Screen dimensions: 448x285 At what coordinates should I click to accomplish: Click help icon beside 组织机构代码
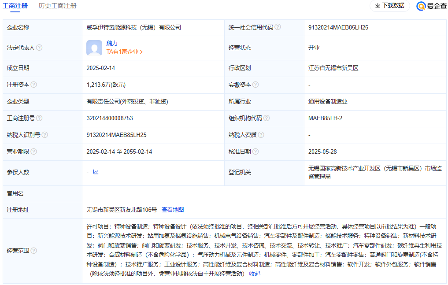(267, 118)
